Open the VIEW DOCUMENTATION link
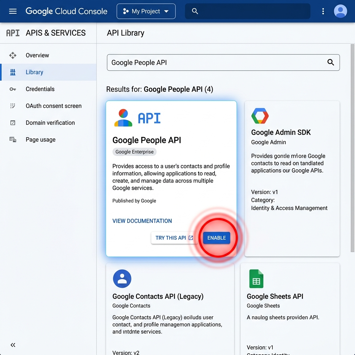Screen dimensions: 355x355 point(142,221)
